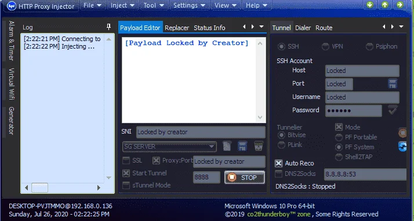The image size is (414, 221).
Task: Open the File menu
Action: (92, 5)
